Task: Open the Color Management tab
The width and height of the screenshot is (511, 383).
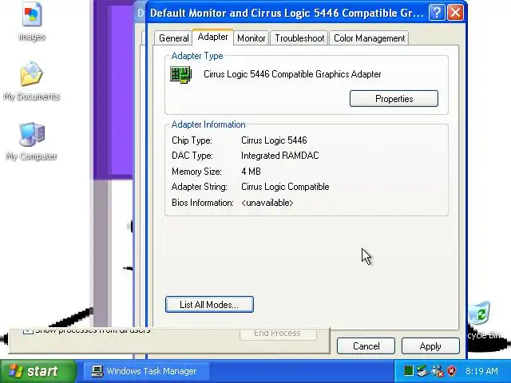Action: point(369,38)
